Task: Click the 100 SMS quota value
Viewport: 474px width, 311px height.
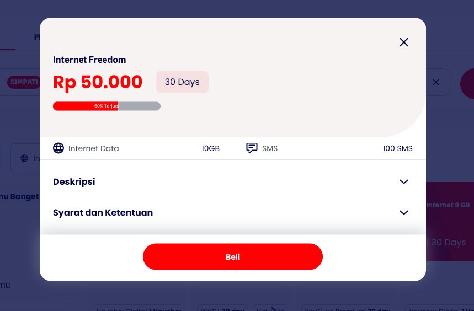Action: [397, 148]
